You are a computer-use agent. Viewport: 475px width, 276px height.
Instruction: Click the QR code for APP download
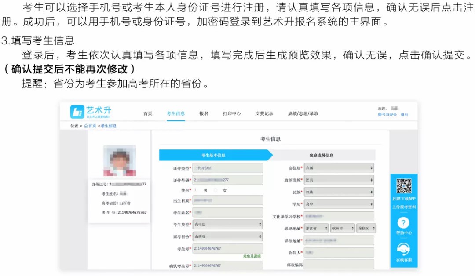coord(403,186)
